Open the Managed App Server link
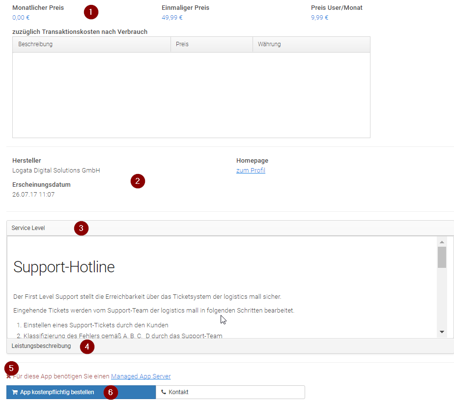The height and width of the screenshot is (403, 454). click(141, 376)
